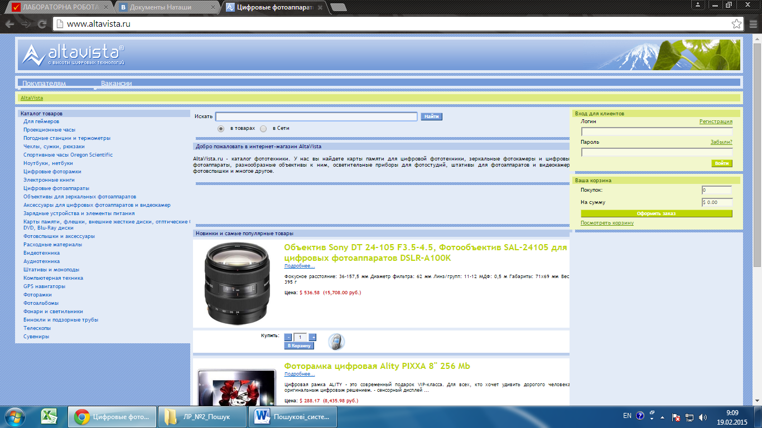Open the Ноутбуки, нетбуки category
The width and height of the screenshot is (762, 428).
pyautogui.click(x=48, y=163)
